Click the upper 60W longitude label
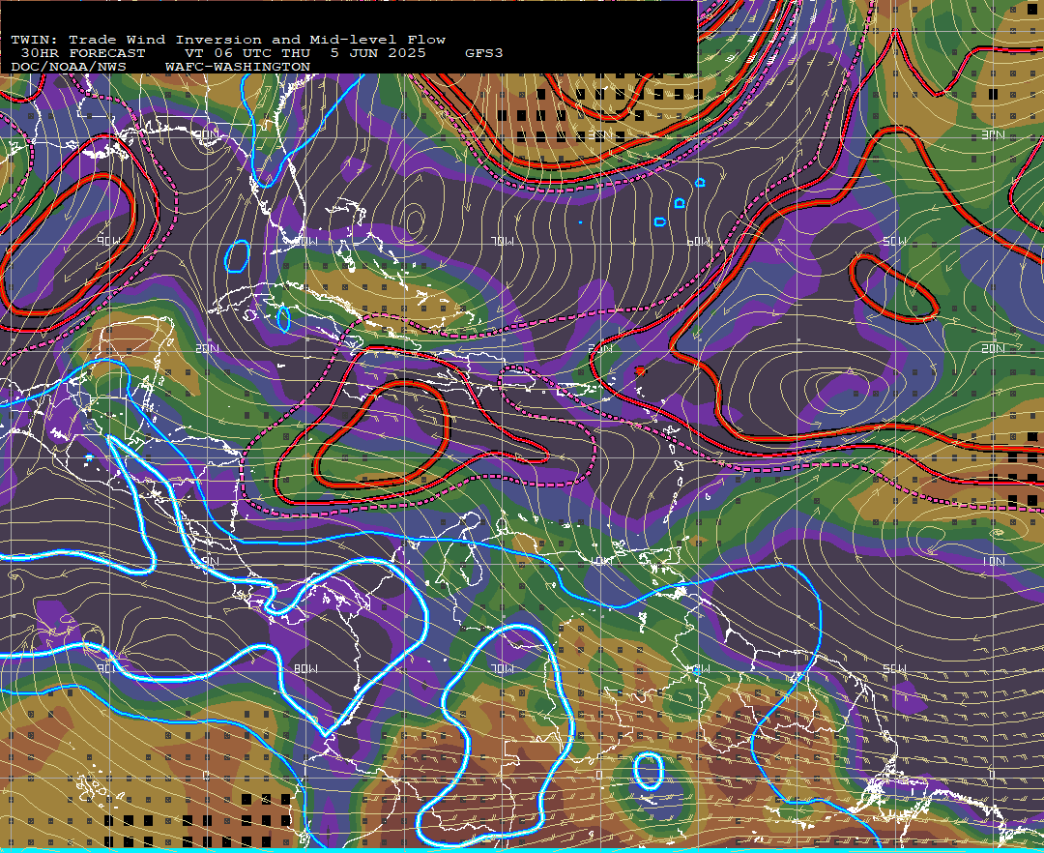The height and width of the screenshot is (853, 1044). (x=699, y=241)
